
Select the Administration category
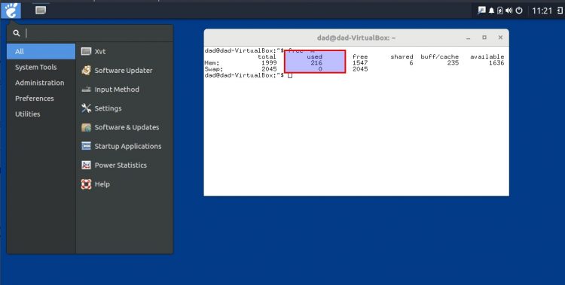pyautogui.click(x=40, y=83)
